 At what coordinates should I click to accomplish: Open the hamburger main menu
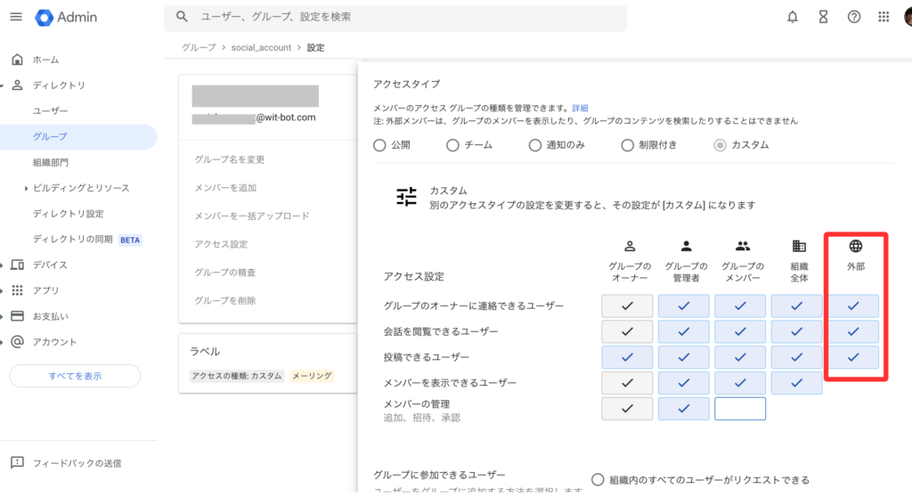16,17
